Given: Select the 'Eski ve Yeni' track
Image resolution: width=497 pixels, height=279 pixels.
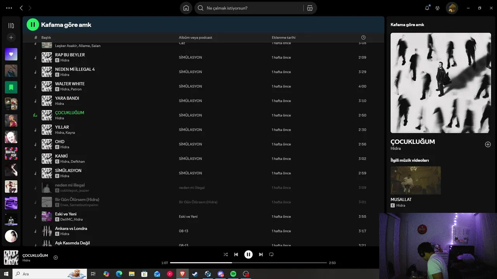Looking at the screenshot, I should click(66, 214).
